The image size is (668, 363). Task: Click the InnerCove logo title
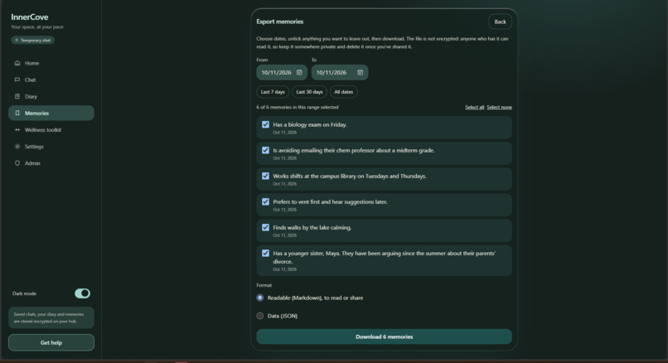point(29,17)
